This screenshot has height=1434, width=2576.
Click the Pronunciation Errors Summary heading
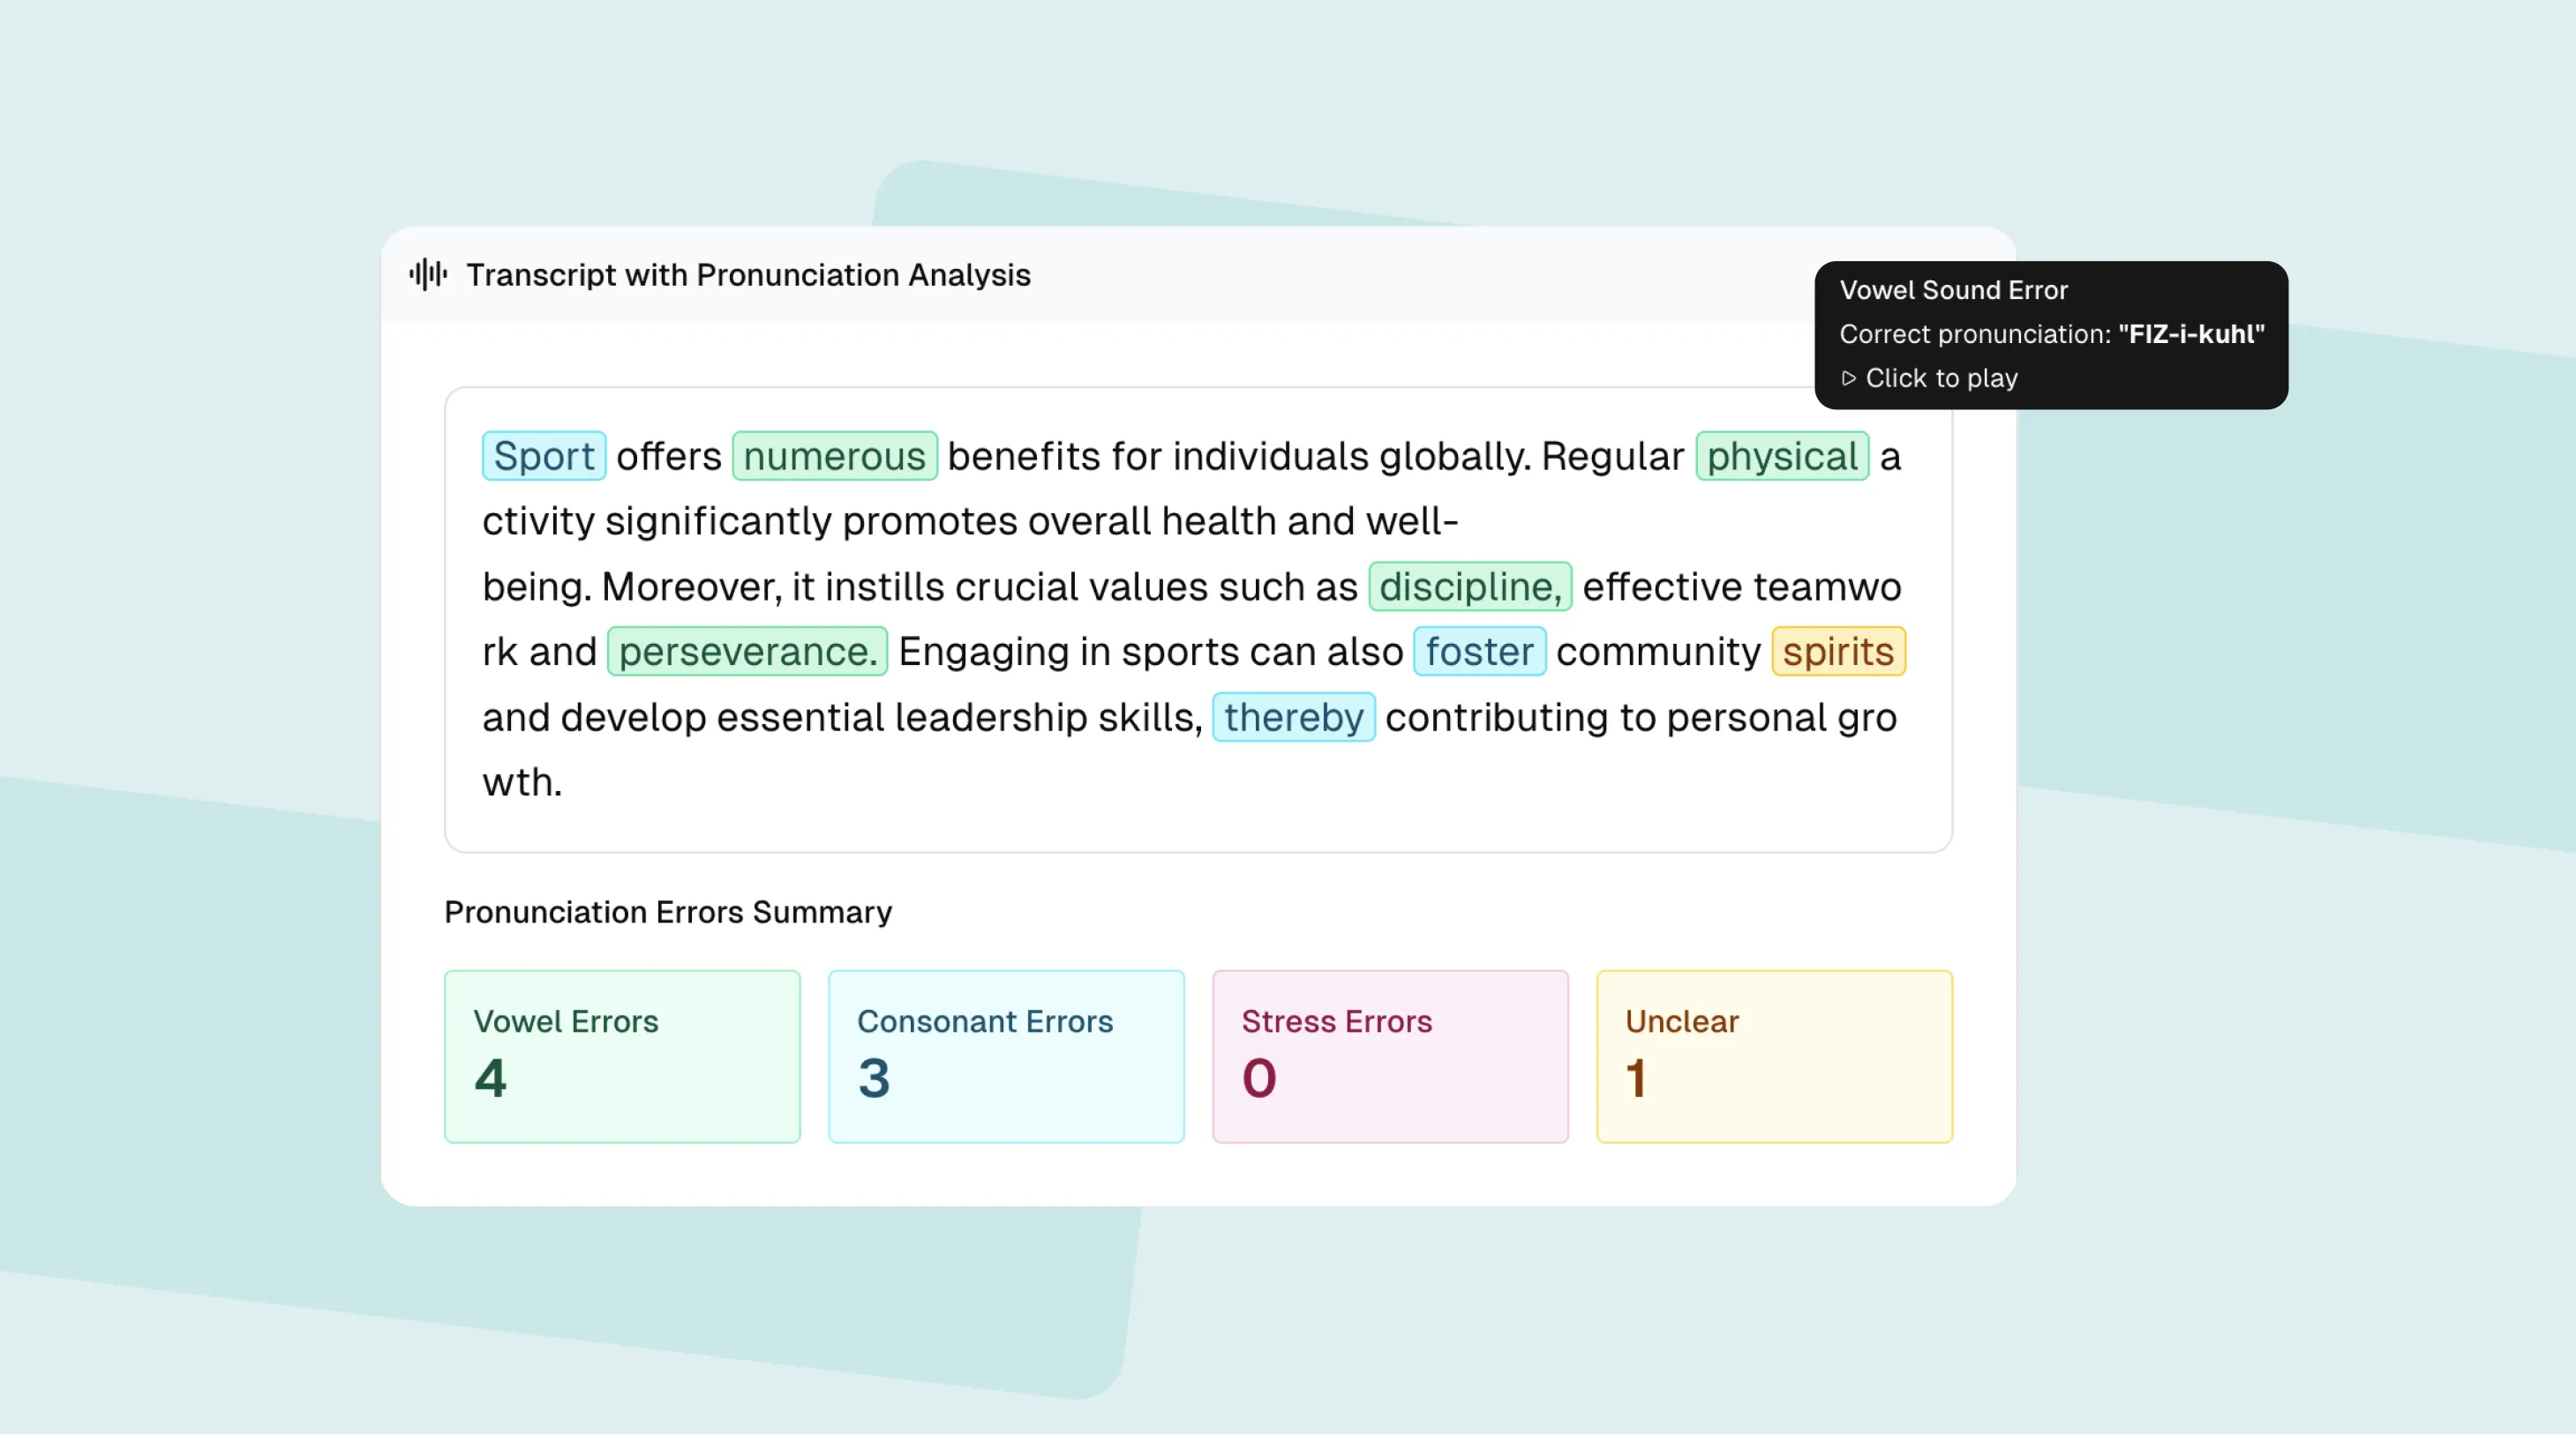coord(667,911)
